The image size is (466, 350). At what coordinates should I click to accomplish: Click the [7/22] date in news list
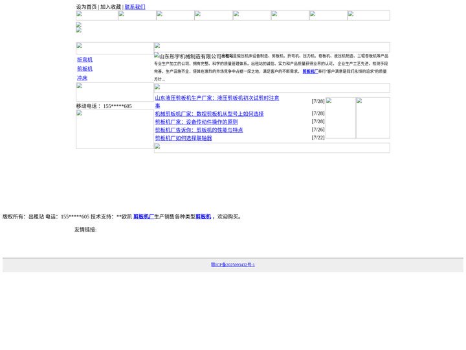[318, 137]
